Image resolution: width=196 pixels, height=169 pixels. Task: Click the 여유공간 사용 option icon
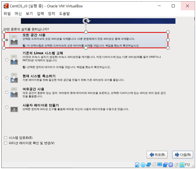coord(14,92)
